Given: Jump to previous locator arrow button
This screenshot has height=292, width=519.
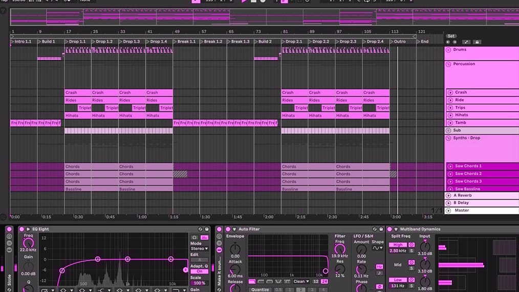Looking at the screenshot, I should click(x=448, y=42).
